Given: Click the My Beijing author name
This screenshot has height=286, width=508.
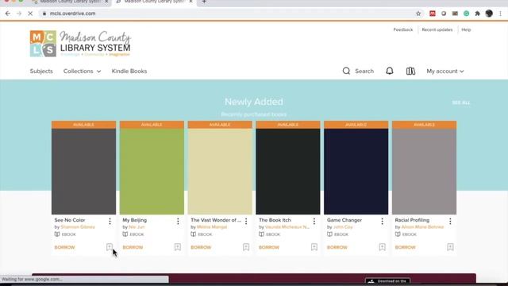Looking at the screenshot, I should 137,227.
